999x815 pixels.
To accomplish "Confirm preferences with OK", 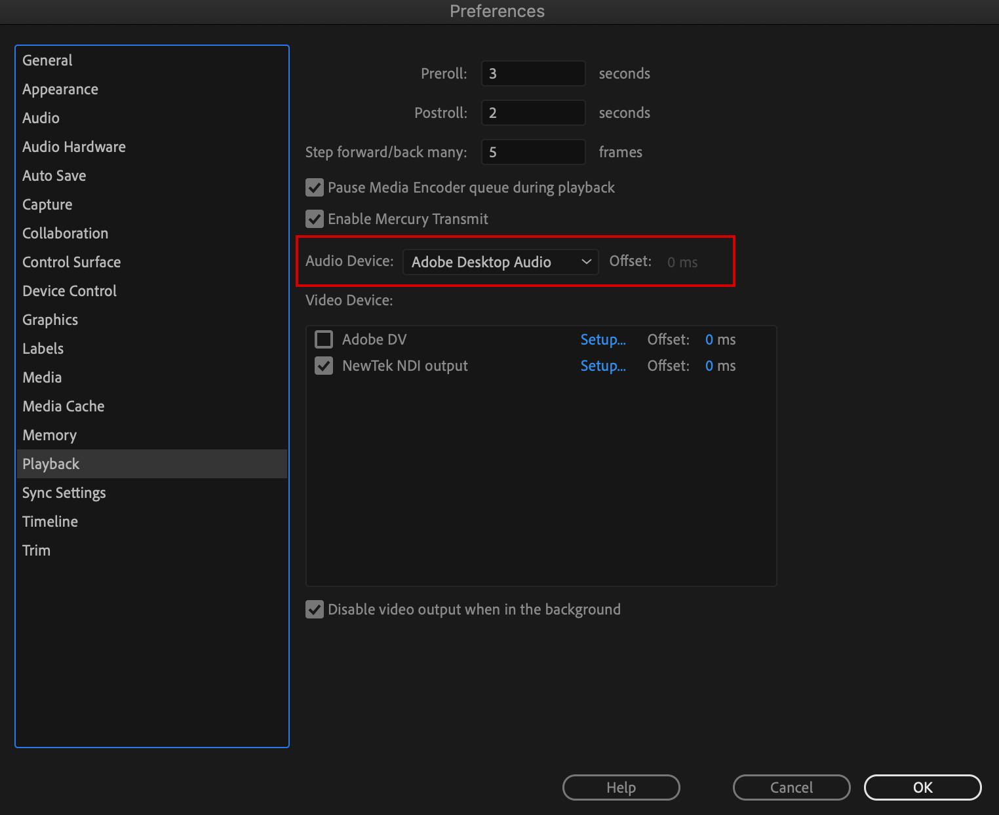I will pyautogui.click(x=922, y=787).
